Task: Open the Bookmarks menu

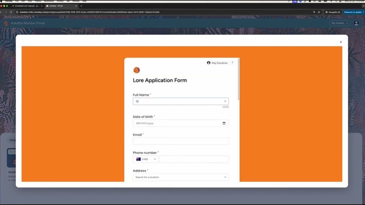Action: pyautogui.click(x=49, y=1)
